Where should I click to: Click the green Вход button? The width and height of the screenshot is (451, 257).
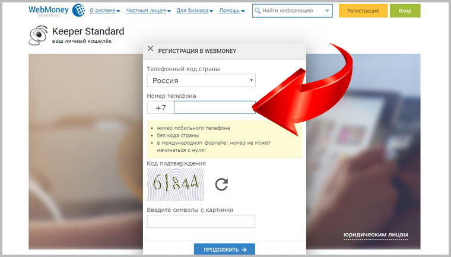coord(405,11)
